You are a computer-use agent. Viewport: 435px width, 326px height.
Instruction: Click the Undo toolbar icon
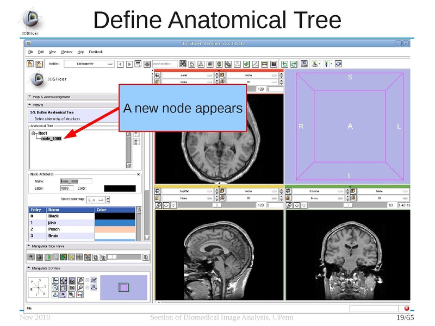285,63
